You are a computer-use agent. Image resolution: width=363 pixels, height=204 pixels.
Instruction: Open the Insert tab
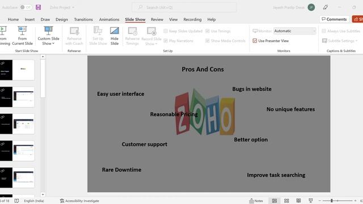(29, 19)
